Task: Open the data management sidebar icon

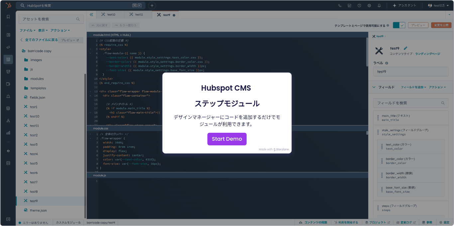Action: (x=8, y=108)
